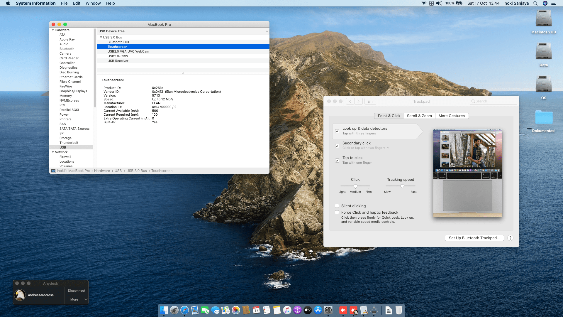Uncheck Look up & data detectors
The width and height of the screenshot is (563, 317).
[337, 131]
